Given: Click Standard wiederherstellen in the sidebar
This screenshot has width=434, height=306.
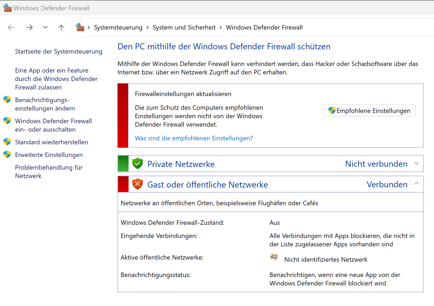Looking at the screenshot, I should tap(51, 142).
